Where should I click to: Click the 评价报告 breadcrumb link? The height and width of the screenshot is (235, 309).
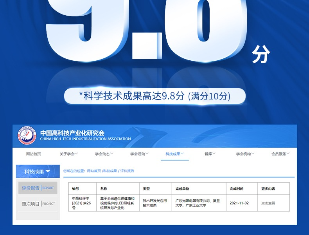pos(127,171)
